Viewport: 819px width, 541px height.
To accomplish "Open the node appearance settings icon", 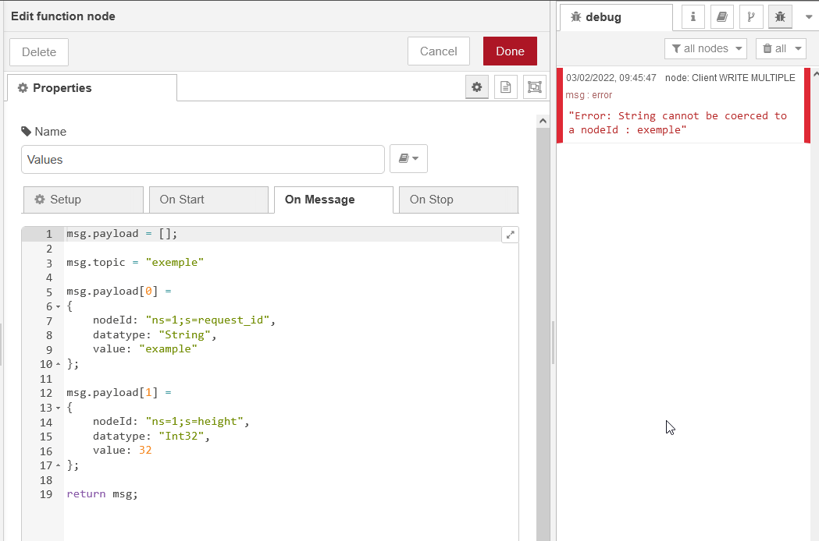I will 534,87.
